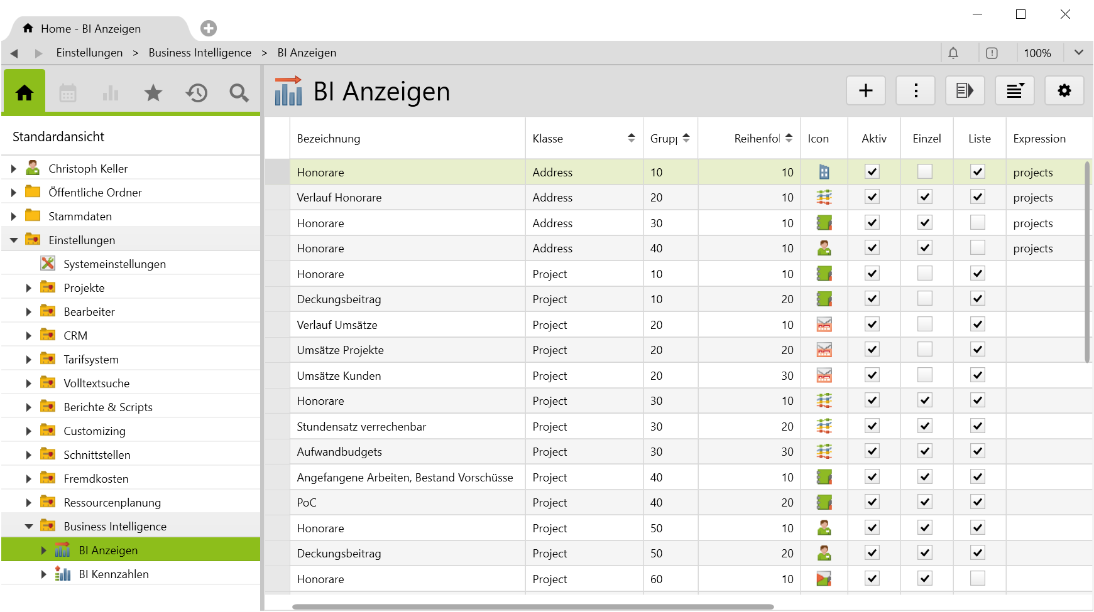Click Business Intelligence in the breadcrumb
Image resolution: width=1094 pixels, height=612 pixels.
point(200,53)
